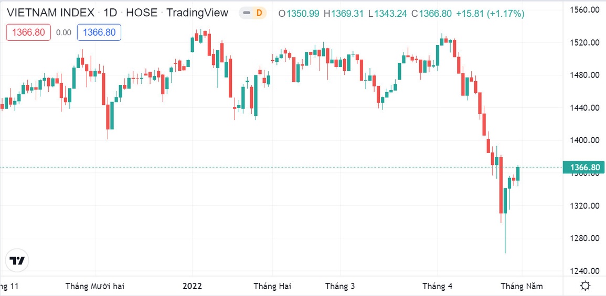Screen dimensions: 606x296
Task: Open chart settings gear icon
Action: [x=585, y=286]
